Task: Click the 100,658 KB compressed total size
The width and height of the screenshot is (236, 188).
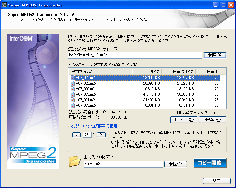Action: click(x=118, y=117)
